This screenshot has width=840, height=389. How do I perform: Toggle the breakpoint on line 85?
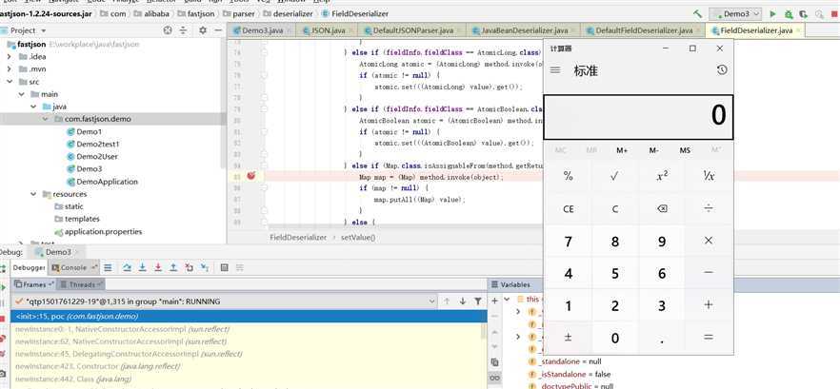[250, 176]
